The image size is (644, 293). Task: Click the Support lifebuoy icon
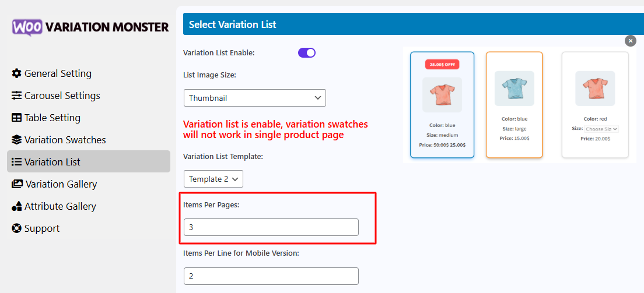[x=16, y=228]
